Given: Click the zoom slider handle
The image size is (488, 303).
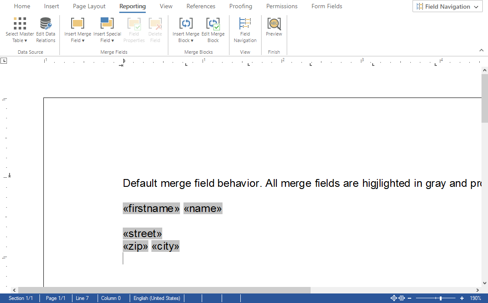Looking at the screenshot, I should [x=441, y=298].
